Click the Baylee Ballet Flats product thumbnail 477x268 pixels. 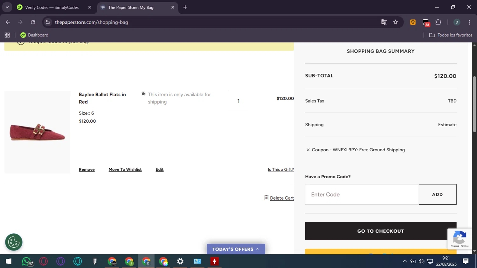(x=37, y=132)
